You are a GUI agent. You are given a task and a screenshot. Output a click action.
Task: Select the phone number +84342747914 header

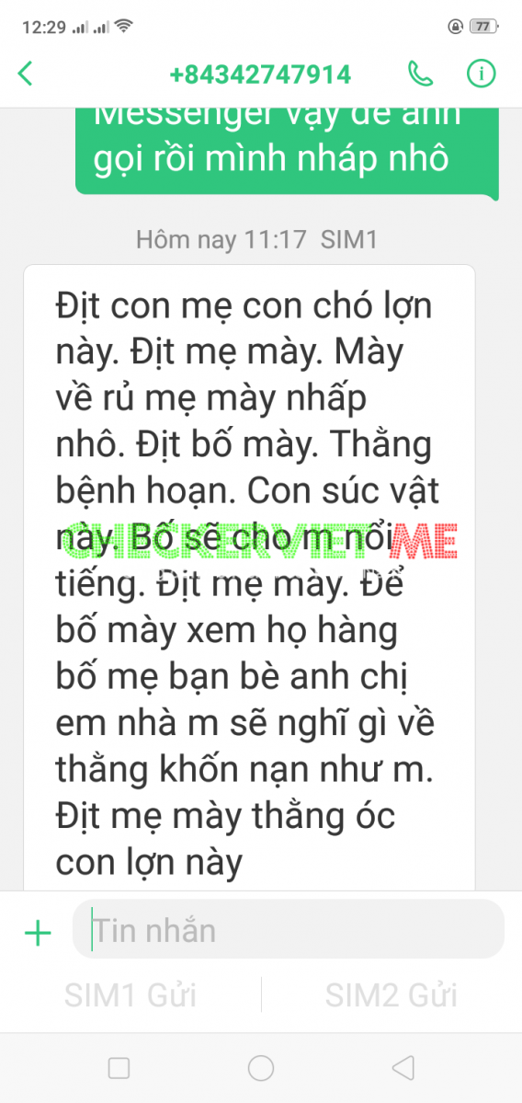click(260, 74)
